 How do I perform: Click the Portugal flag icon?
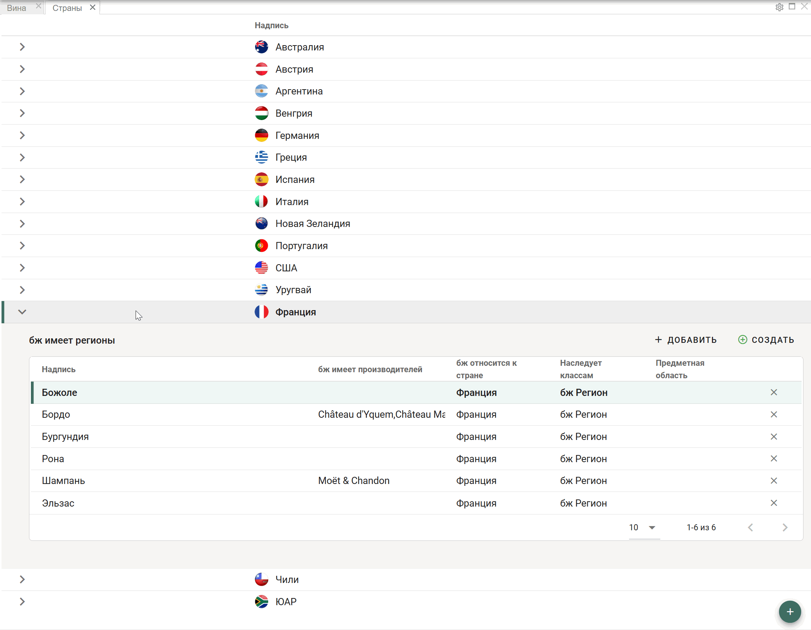pos(261,246)
